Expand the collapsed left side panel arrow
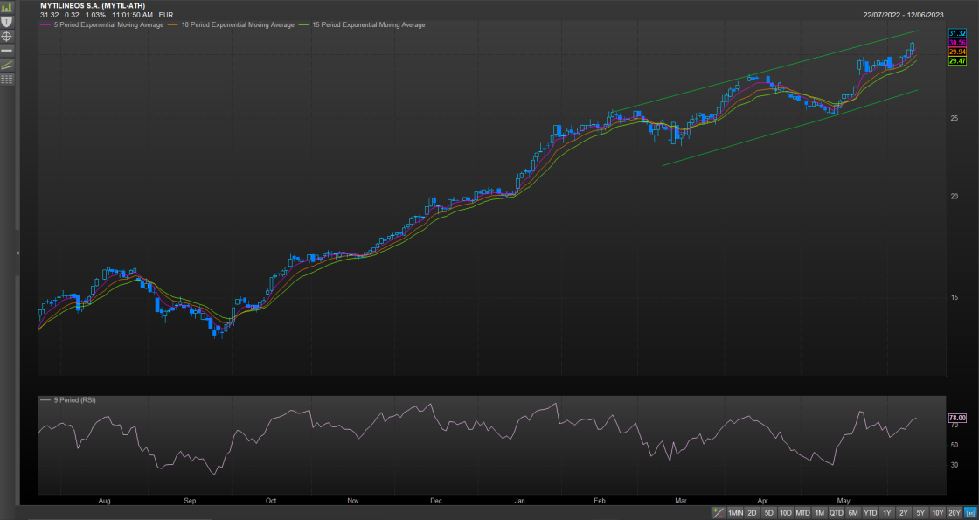The image size is (979, 520). click(17, 253)
